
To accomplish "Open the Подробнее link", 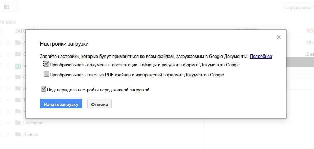I will pyautogui.click(x=261, y=57).
